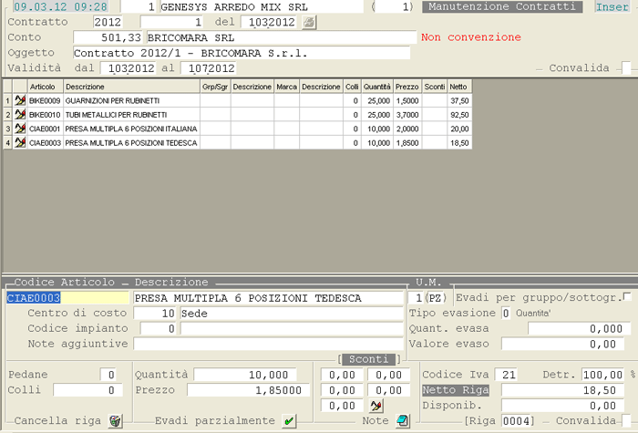
Task: Click the unit of measure field PZ
Action: [435, 298]
